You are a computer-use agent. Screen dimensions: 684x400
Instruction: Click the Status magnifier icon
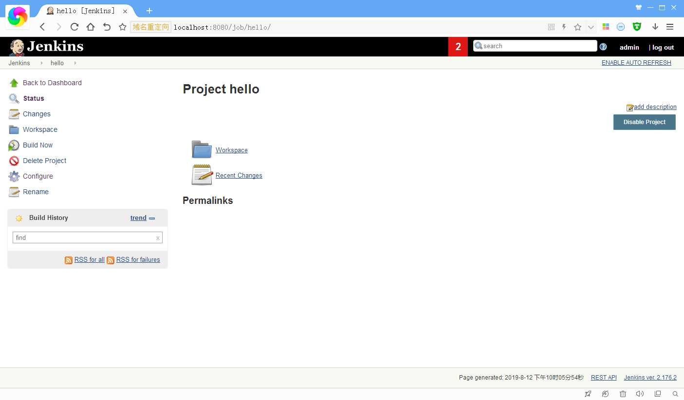(14, 98)
